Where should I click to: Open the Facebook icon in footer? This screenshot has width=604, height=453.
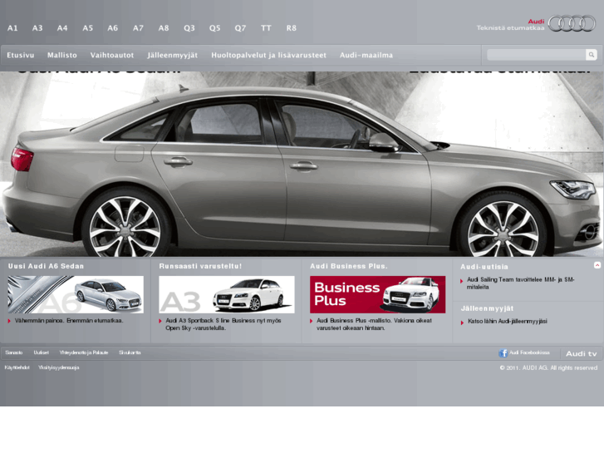503,352
